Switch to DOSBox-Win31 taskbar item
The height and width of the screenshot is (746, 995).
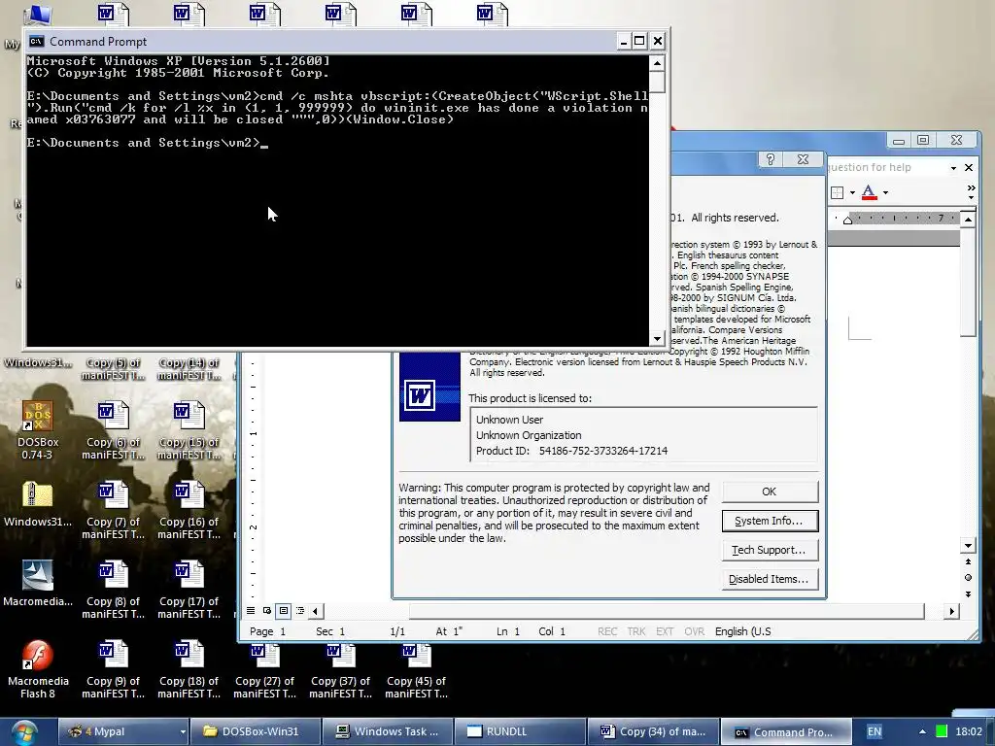coord(256,731)
